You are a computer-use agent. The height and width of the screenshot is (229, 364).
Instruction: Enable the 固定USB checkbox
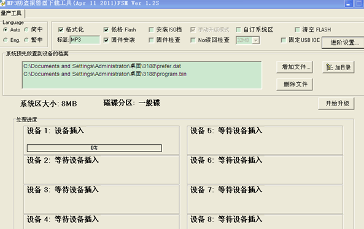(x=283, y=40)
